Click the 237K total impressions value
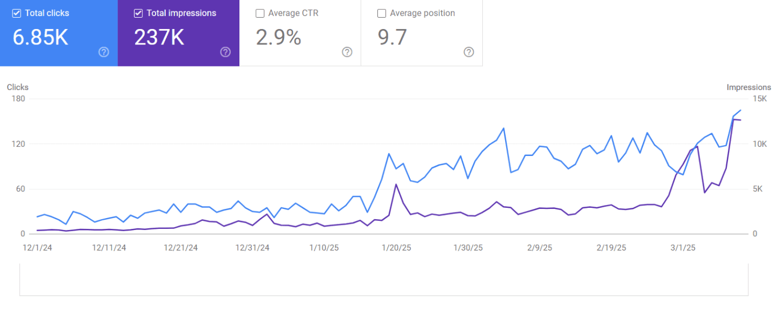Screen dimensions: 773x312 point(159,38)
